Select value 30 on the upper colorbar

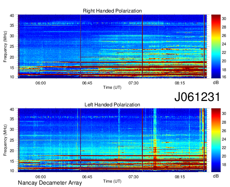pos(224,19)
